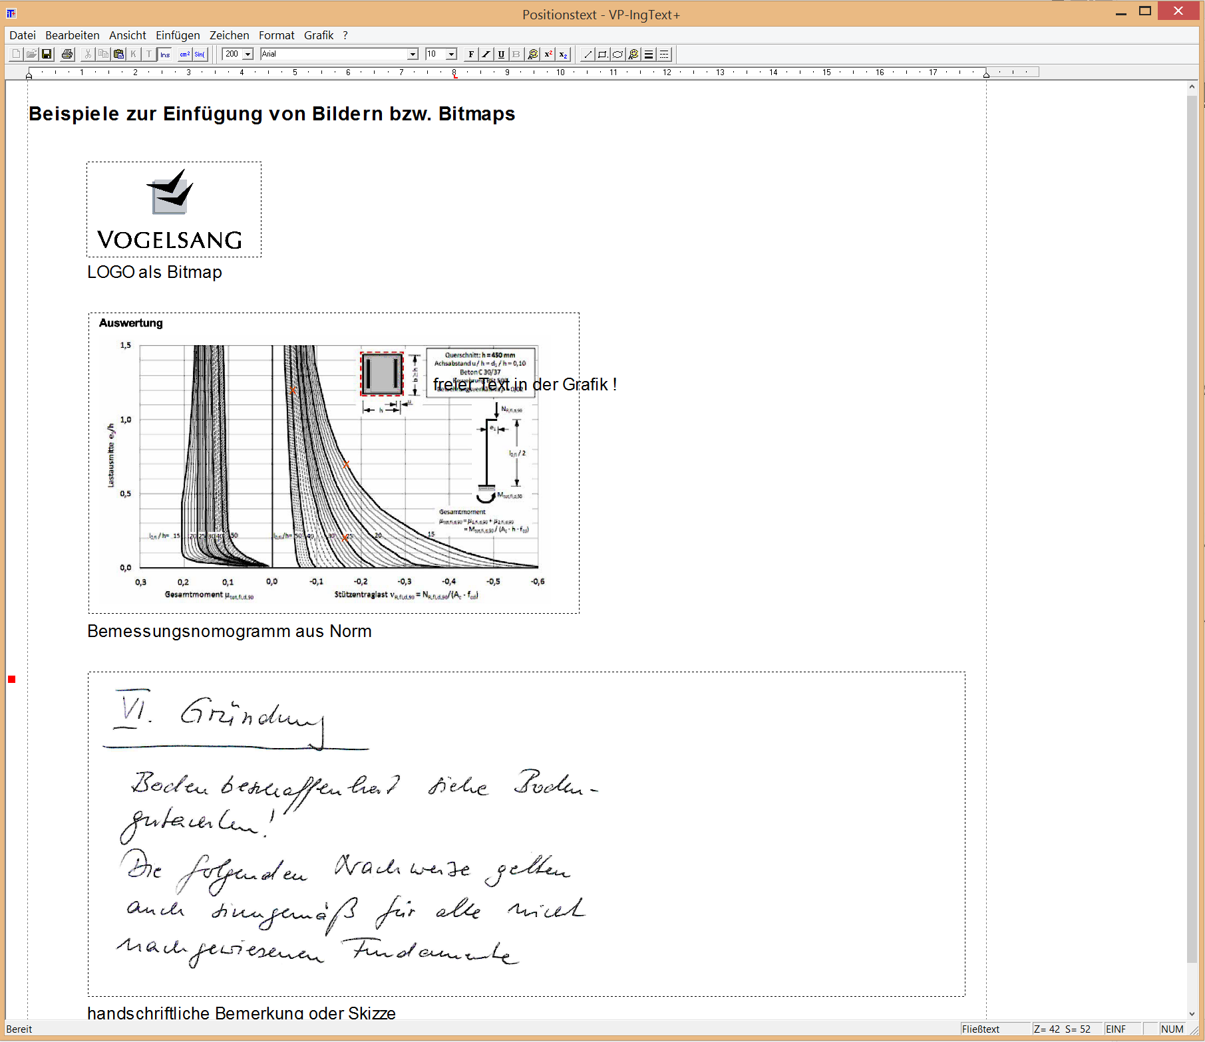Select the ellipse drawing tool

click(617, 55)
